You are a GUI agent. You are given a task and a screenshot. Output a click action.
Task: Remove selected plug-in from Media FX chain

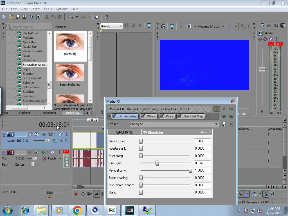(x=231, y=116)
